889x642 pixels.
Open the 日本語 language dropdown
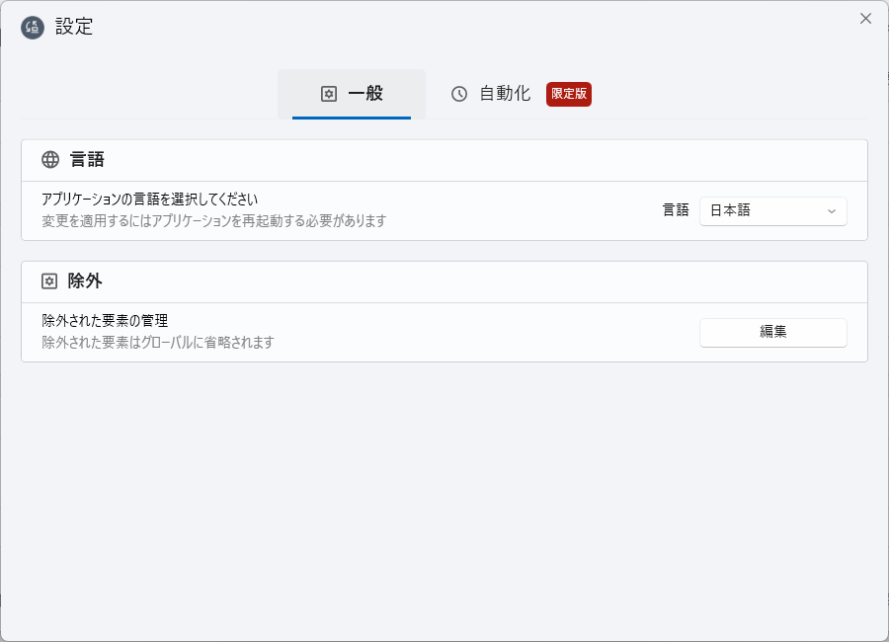(x=772, y=210)
